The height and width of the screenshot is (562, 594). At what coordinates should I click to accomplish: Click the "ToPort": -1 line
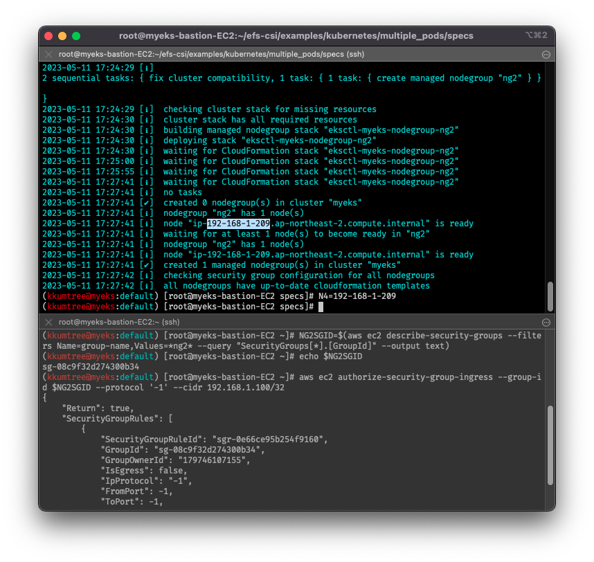tap(132, 502)
